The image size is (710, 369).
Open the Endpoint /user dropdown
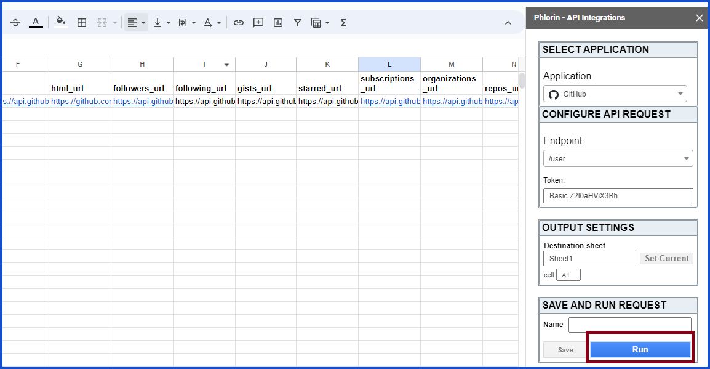click(618, 159)
